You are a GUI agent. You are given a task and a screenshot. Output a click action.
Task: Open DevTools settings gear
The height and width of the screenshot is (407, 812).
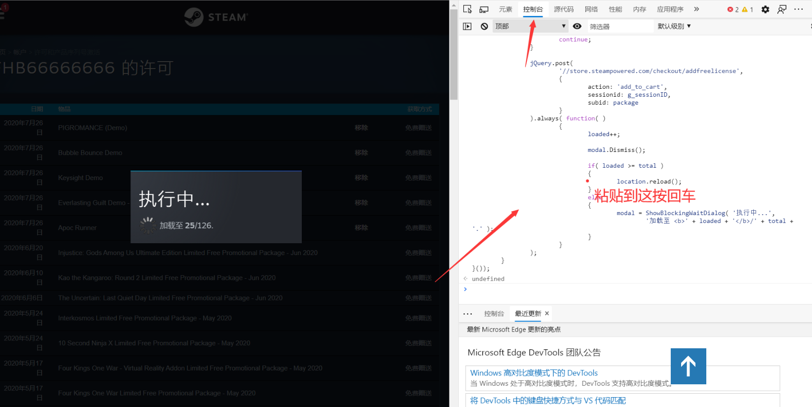[x=765, y=9]
